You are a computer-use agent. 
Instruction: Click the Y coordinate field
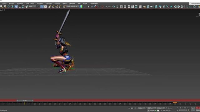pos(151,108)
